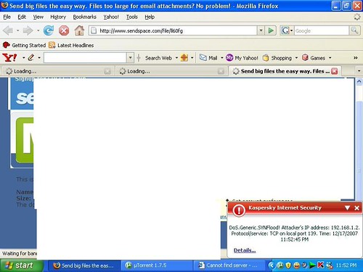Close the Kaspersky Internet Security popup
This screenshot has width=363, height=272.
(x=356, y=208)
